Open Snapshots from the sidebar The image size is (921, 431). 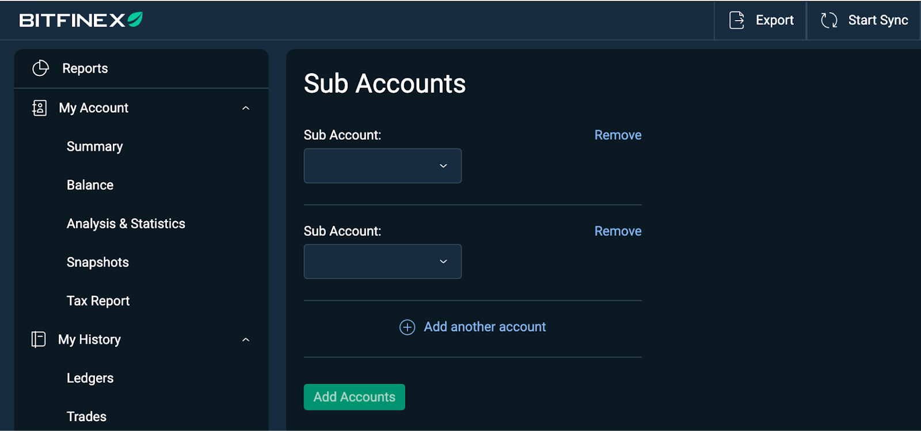[x=98, y=262]
